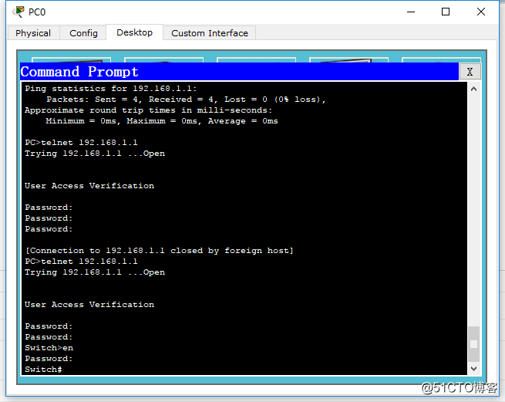This screenshot has height=402, width=505.
Task: Click the 'closed by foreign host' message
Action: coord(160,251)
